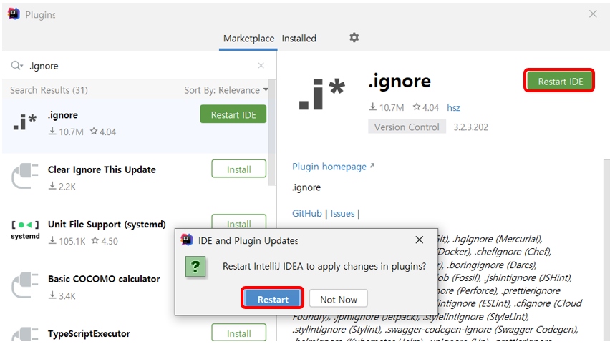Select Unit File Support (systemd) title

[107, 225]
